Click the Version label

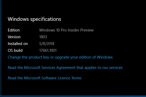pos(14,37)
